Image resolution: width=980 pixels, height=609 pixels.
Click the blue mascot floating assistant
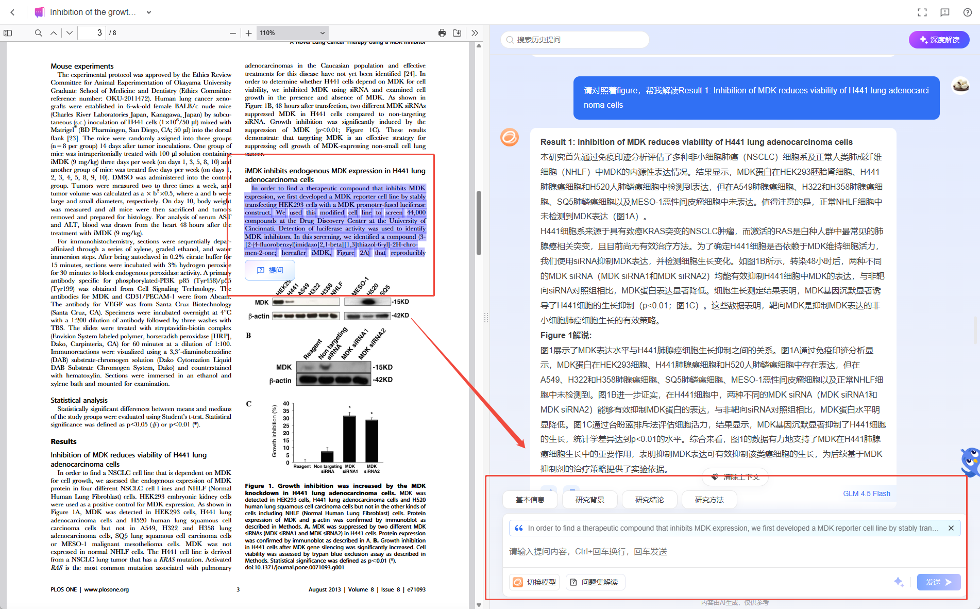coord(970,462)
